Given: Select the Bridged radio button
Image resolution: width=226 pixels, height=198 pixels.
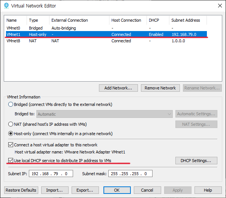Looking at the screenshot, I should click(10, 104).
